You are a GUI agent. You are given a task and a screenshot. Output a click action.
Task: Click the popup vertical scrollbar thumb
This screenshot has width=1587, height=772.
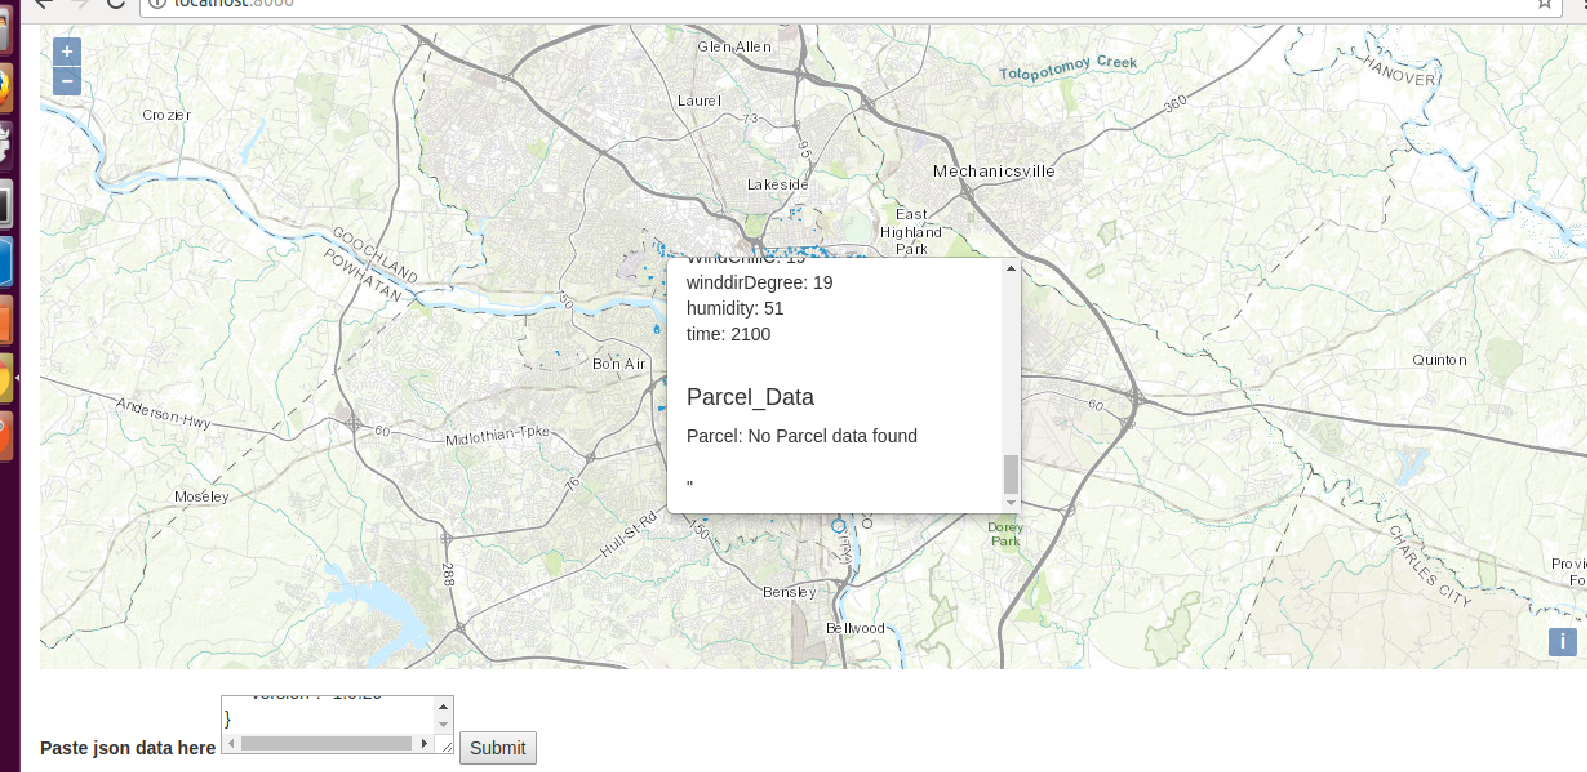1011,474
